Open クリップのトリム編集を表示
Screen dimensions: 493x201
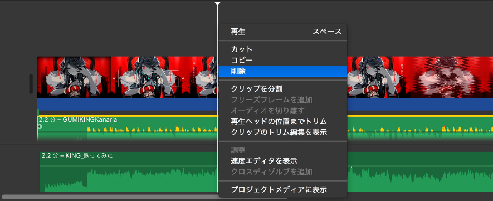click(x=282, y=132)
